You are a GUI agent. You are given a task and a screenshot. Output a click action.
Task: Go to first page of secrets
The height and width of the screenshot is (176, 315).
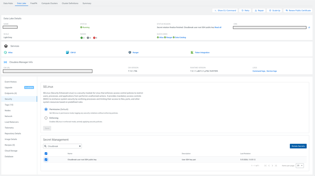click(x=265, y=166)
